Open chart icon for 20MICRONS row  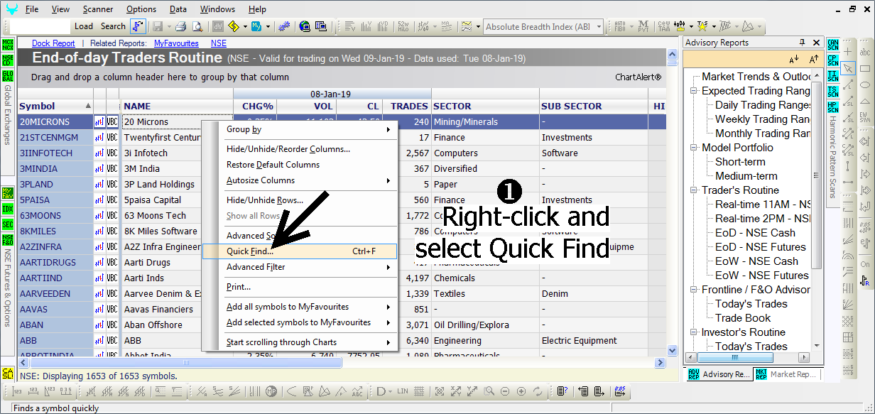[99, 122]
